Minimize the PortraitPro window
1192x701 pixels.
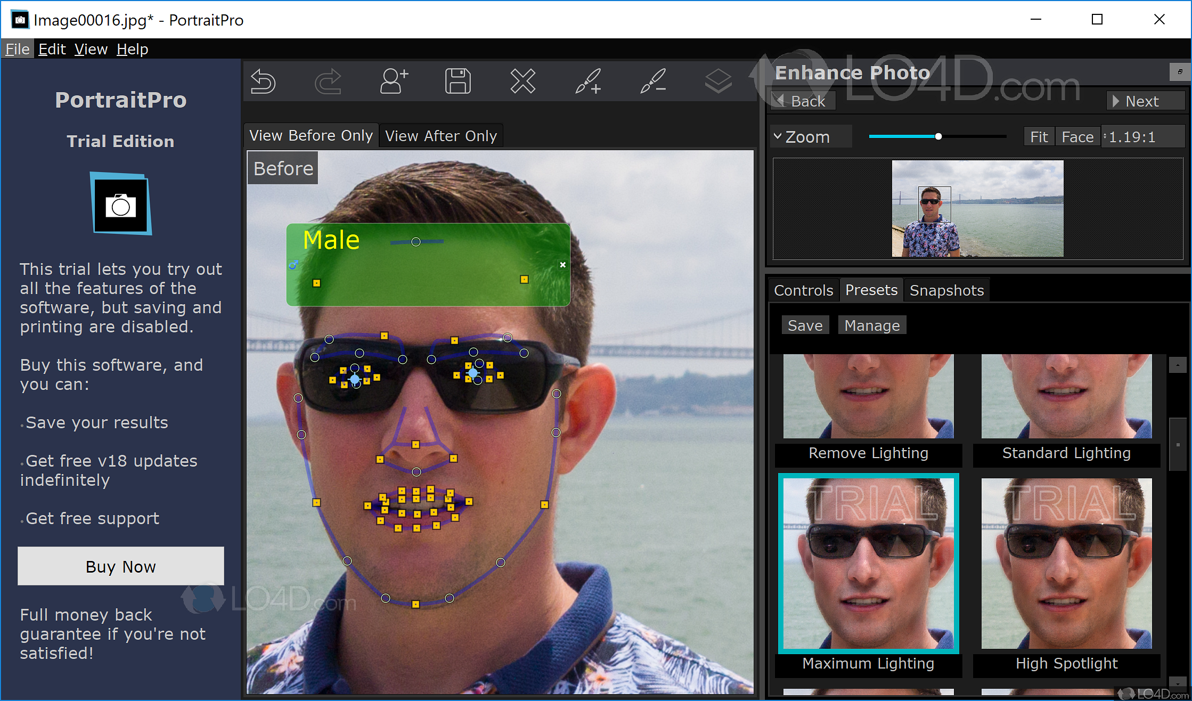coord(1036,20)
